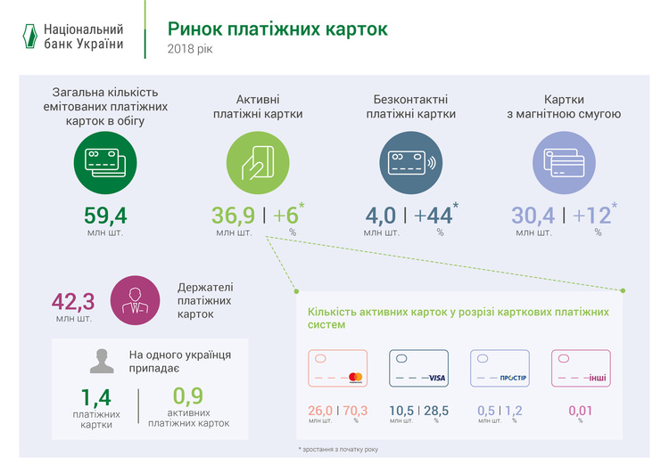Click the value 4,0
The width and height of the screenshot is (669, 473).
pyautogui.click(x=381, y=216)
